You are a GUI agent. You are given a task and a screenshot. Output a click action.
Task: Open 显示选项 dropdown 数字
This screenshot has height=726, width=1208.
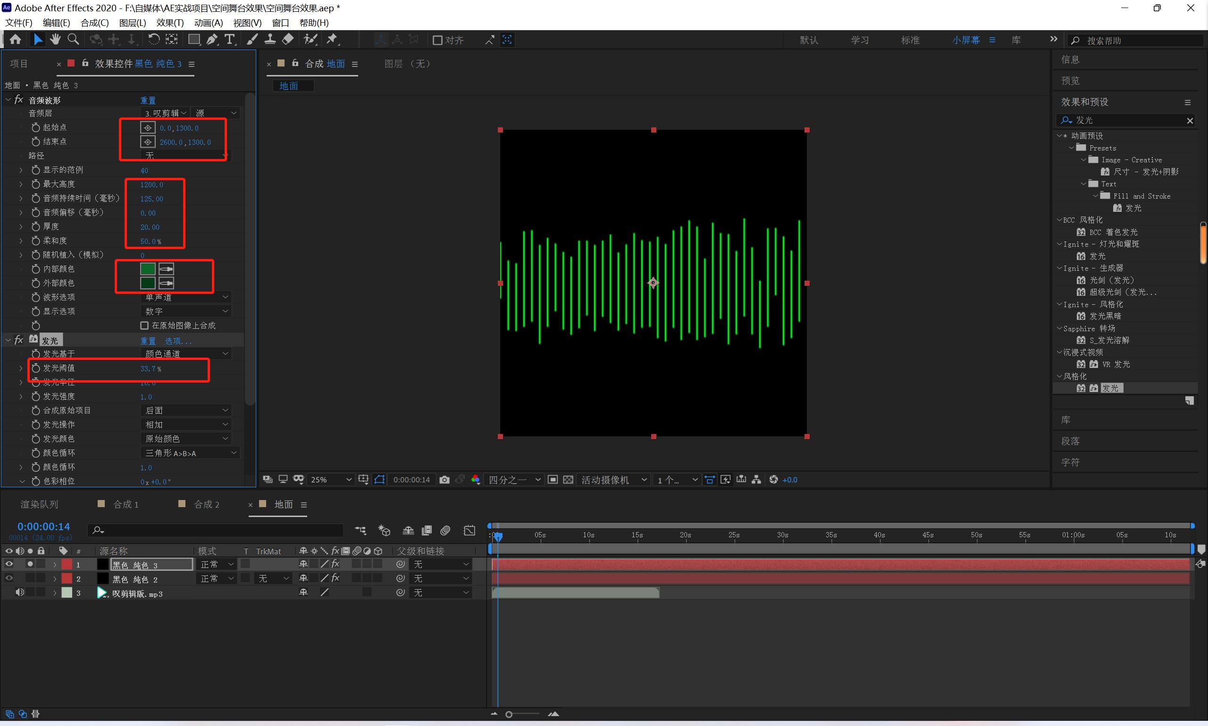pyautogui.click(x=186, y=311)
